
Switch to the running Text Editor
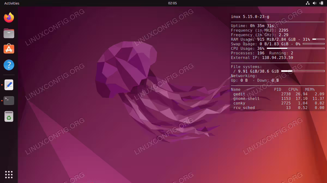pyautogui.click(x=9, y=85)
